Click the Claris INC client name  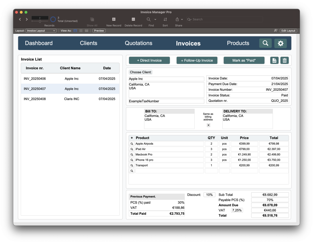tap(71, 99)
